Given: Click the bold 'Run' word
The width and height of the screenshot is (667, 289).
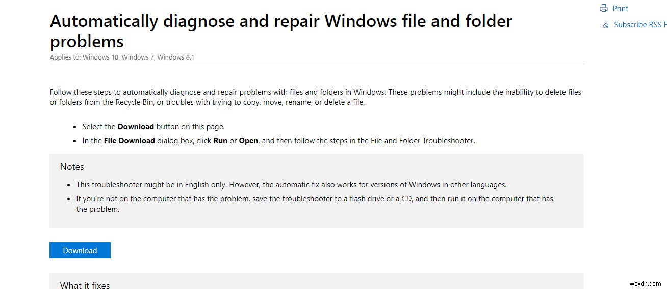Looking at the screenshot, I should click(220, 141).
